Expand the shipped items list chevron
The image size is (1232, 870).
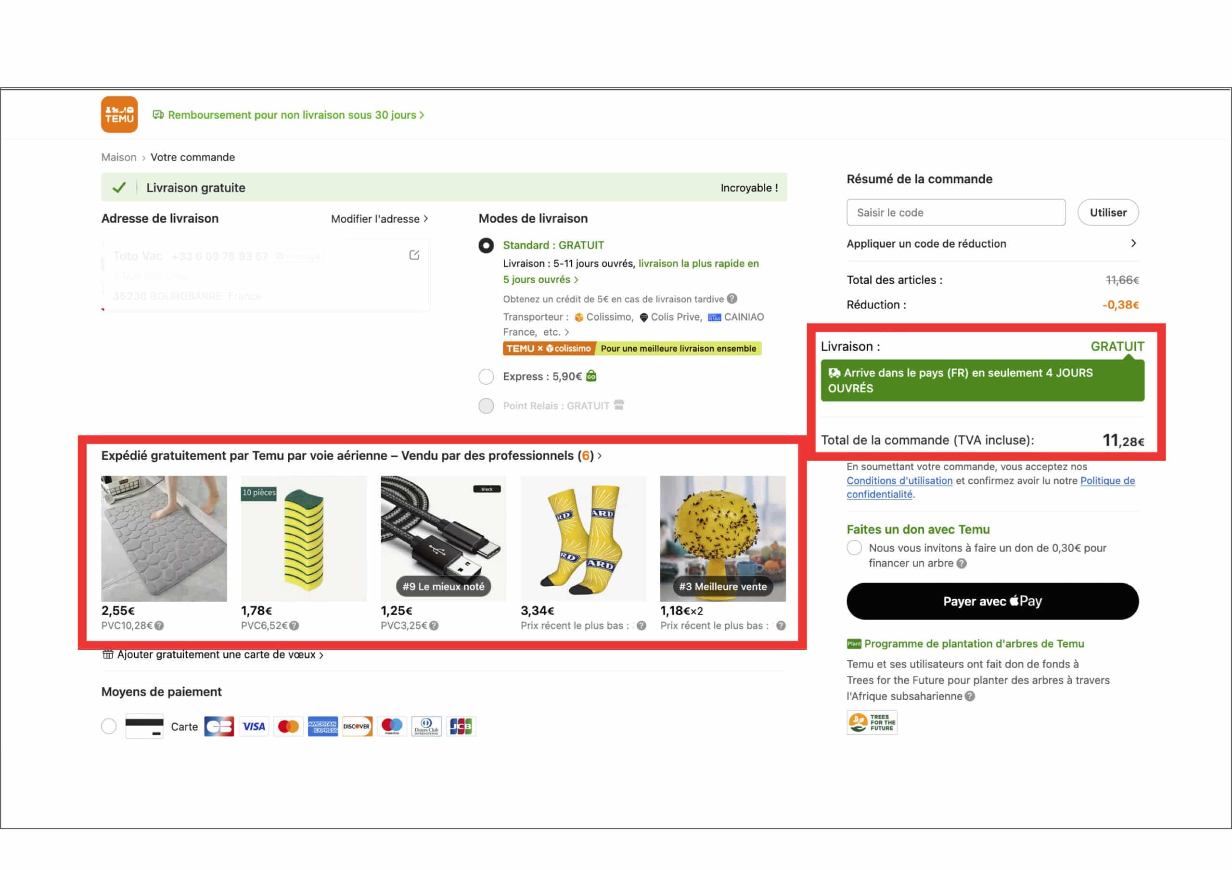[x=600, y=455]
